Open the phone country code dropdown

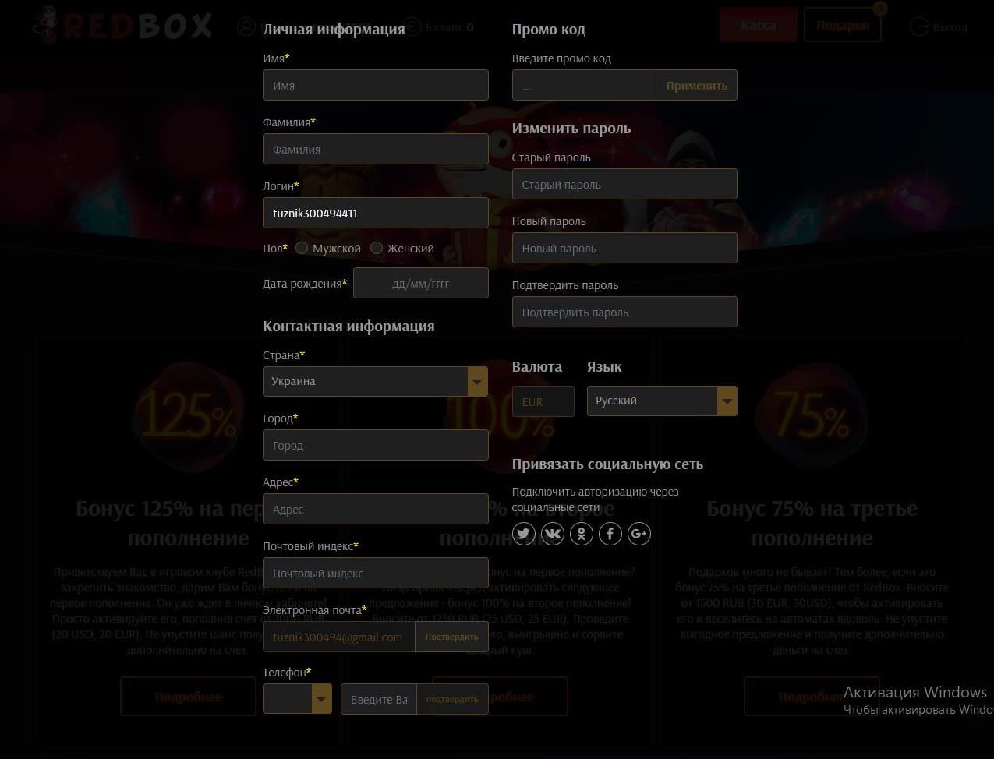pyautogui.click(x=297, y=699)
